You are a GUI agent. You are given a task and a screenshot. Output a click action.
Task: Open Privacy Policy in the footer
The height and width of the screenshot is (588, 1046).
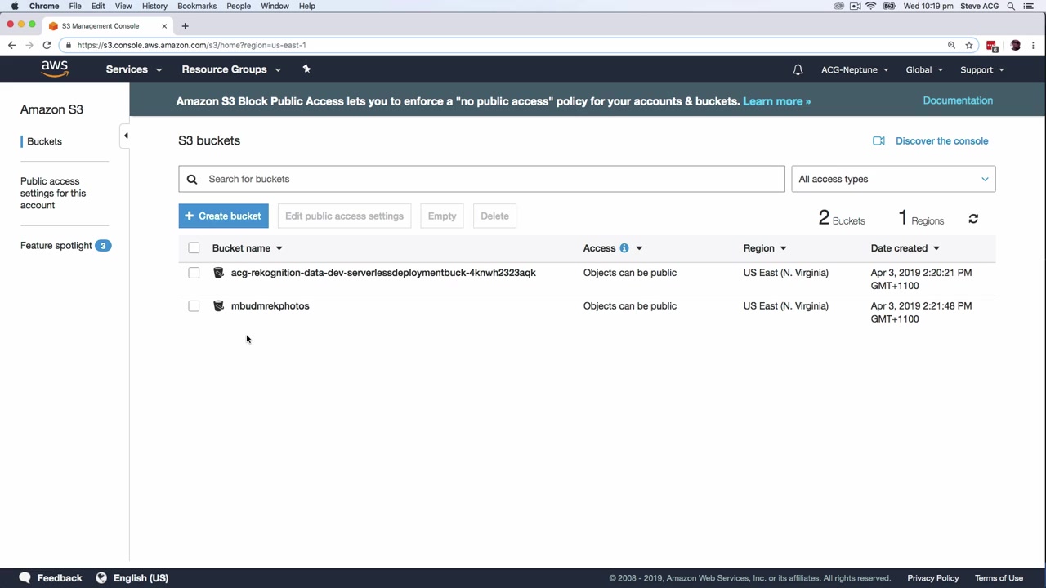click(x=932, y=578)
